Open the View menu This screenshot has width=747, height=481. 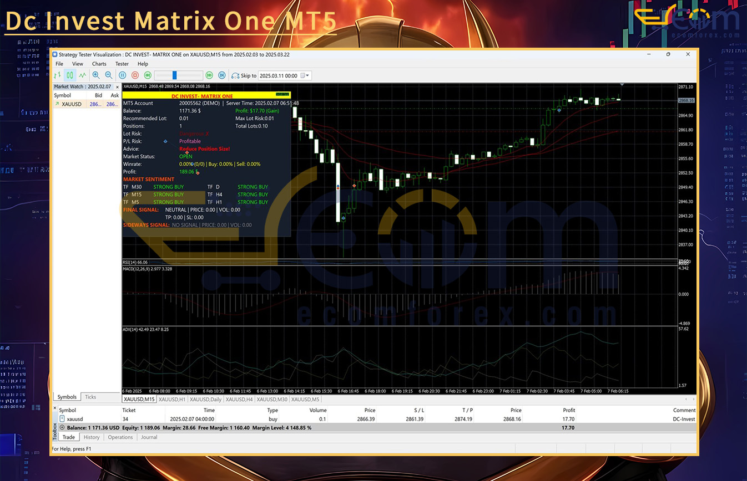click(x=78, y=64)
